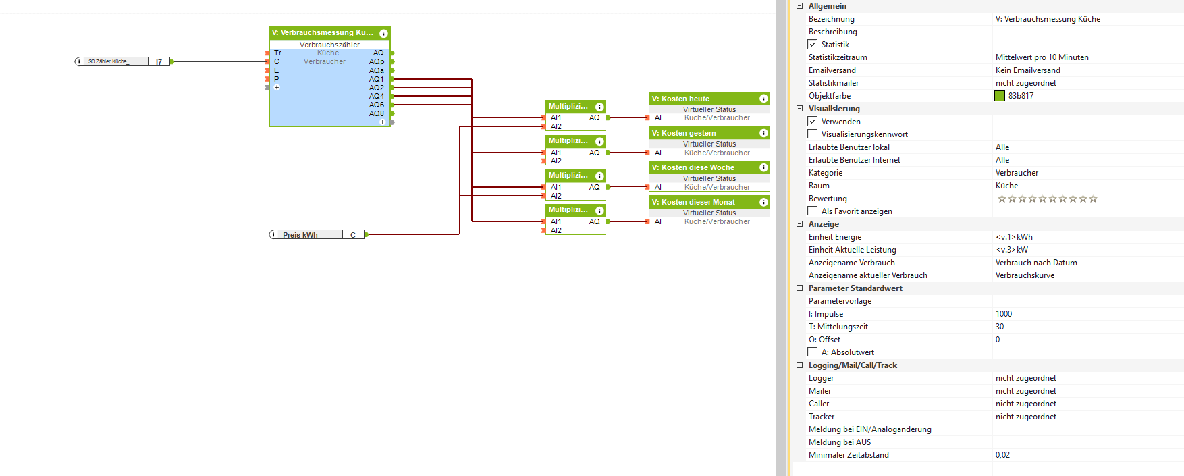1184x476 pixels.
Task: Open Statistikzeitraum value Mittelwert pro 10 Minuten
Action: point(1088,57)
